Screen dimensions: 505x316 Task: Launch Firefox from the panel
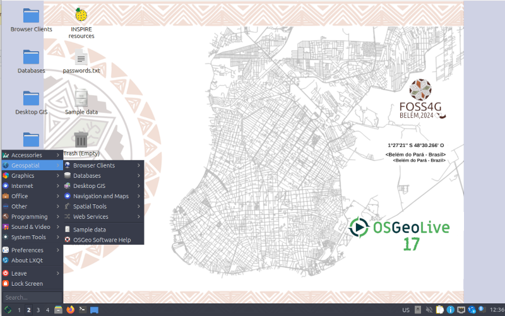tap(71, 310)
